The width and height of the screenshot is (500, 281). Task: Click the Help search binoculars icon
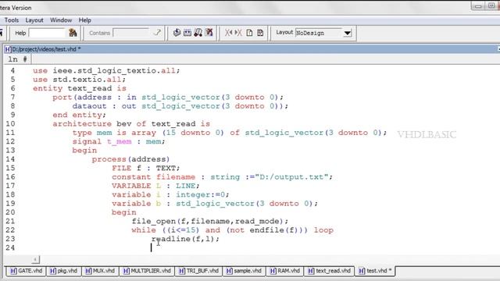tap(73, 33)
